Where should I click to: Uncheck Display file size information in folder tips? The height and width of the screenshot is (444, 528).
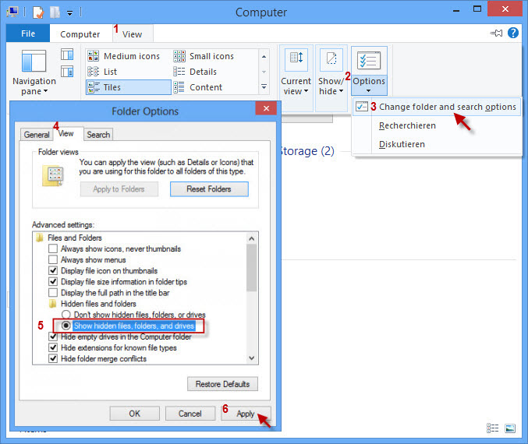point(53,281)
